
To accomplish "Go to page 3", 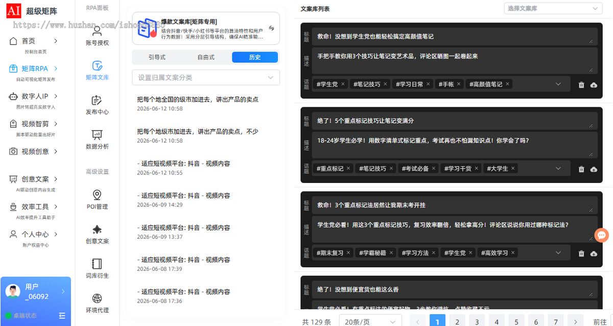I will click(x=477, y=321).
